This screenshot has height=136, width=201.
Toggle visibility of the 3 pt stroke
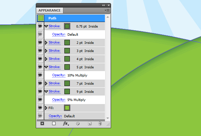point(40,51)
